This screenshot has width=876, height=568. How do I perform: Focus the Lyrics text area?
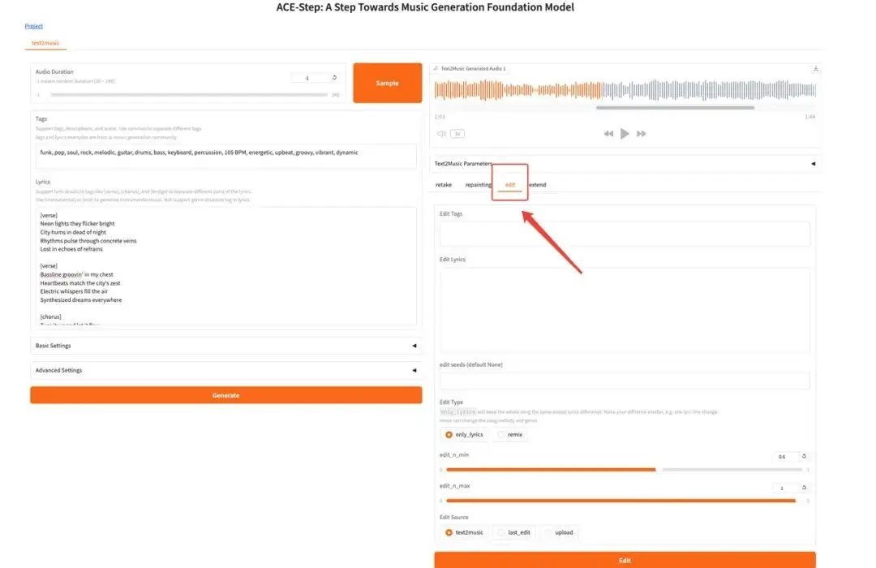pos(225,266)
